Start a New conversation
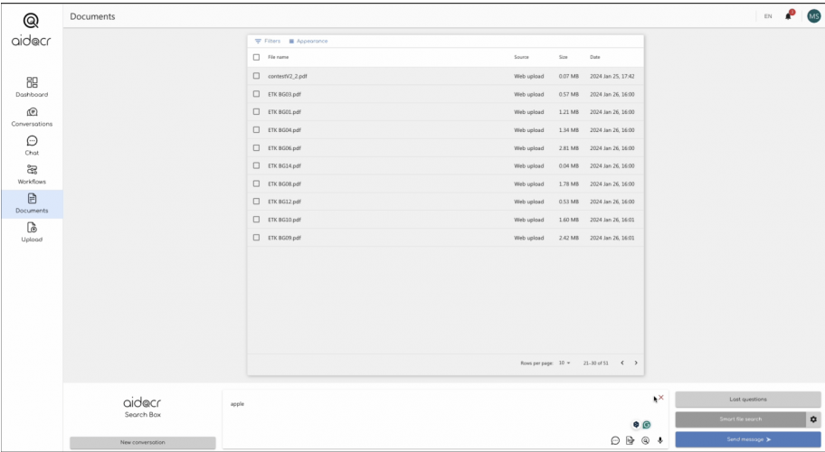 [x=143, y=443]
